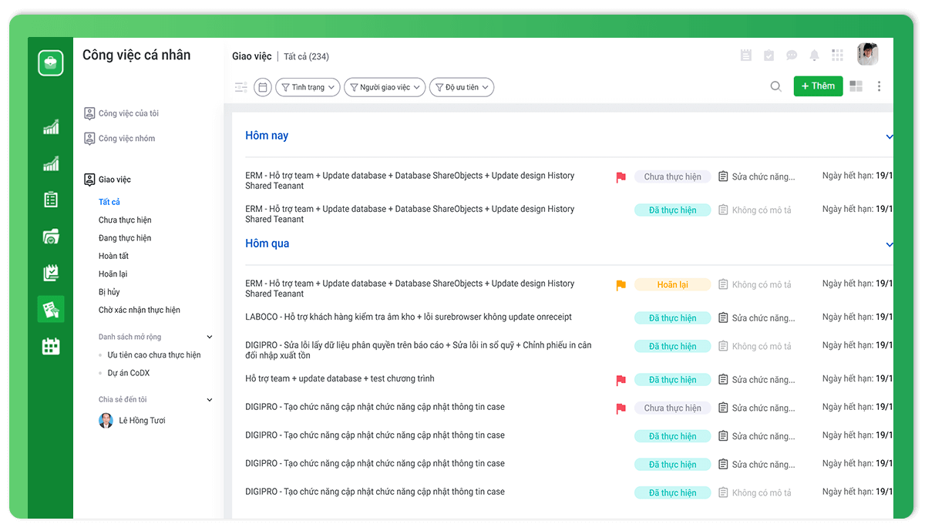Image resolution: width=925 pixels, height=524 pixels.
Task: Open the checklist icon in top-right header
Action: [769, 55]
